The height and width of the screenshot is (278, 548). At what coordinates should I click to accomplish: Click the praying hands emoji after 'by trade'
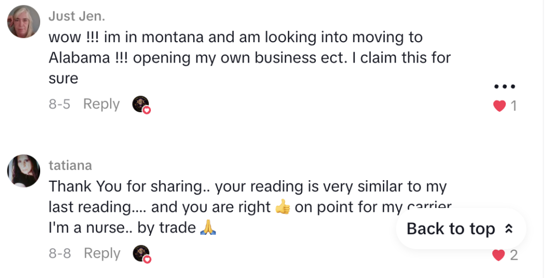point(208,228)
